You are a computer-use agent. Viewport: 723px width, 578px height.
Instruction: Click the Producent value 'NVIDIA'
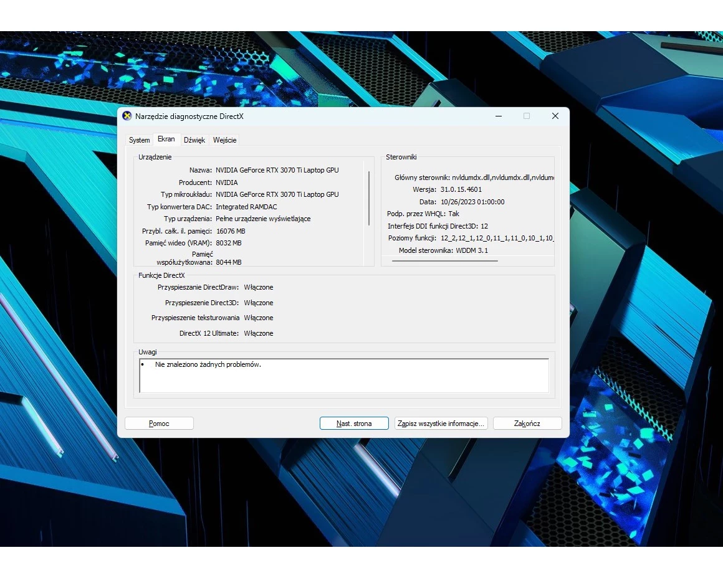pyautogui.click(x=227, y=182)
